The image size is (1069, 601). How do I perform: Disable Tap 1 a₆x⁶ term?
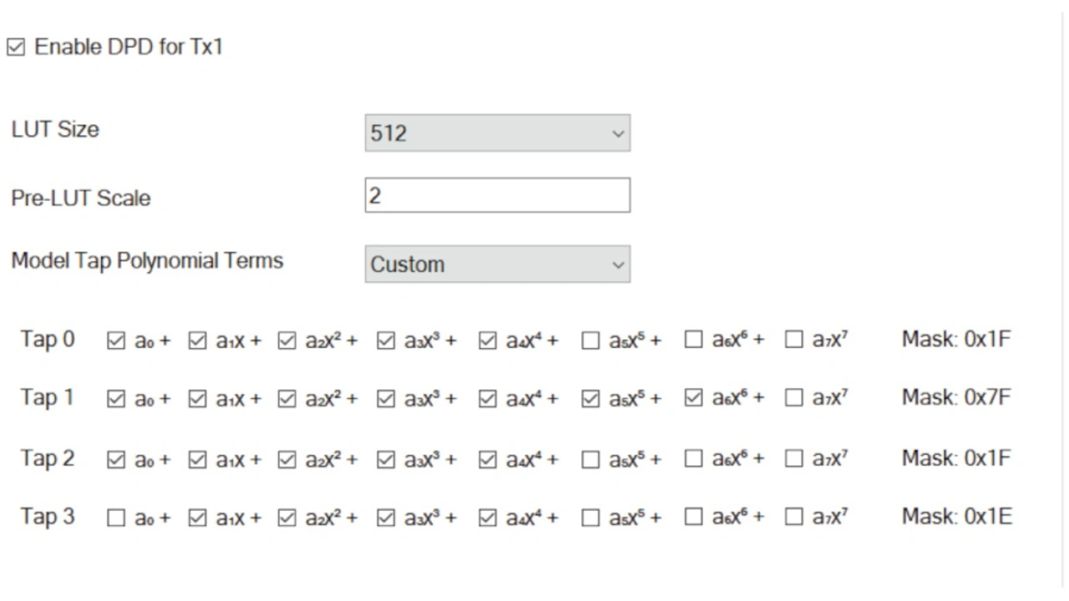693,399
